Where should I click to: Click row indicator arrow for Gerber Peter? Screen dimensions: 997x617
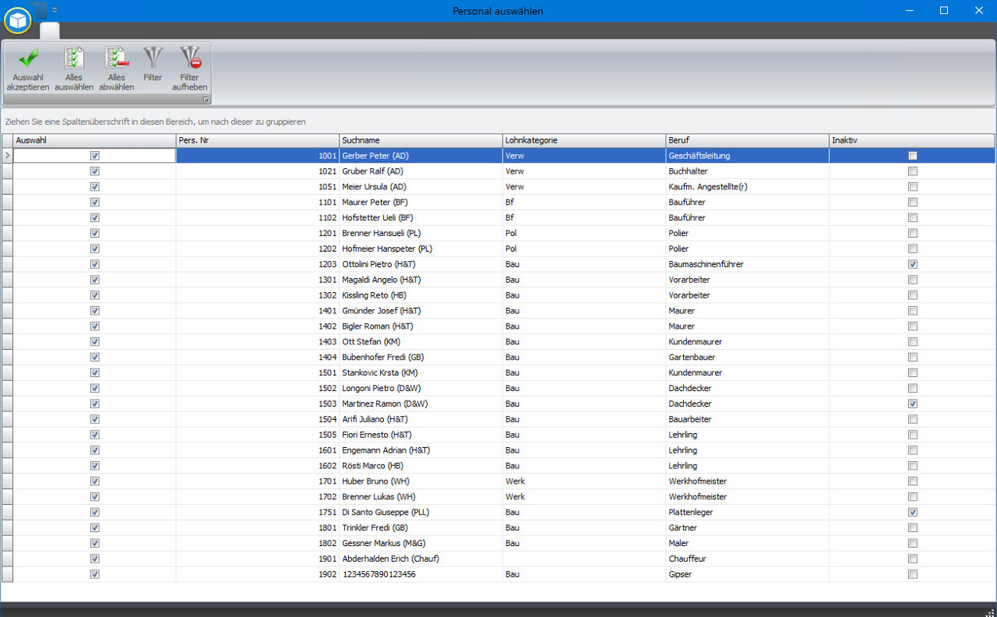pos(7,156)
